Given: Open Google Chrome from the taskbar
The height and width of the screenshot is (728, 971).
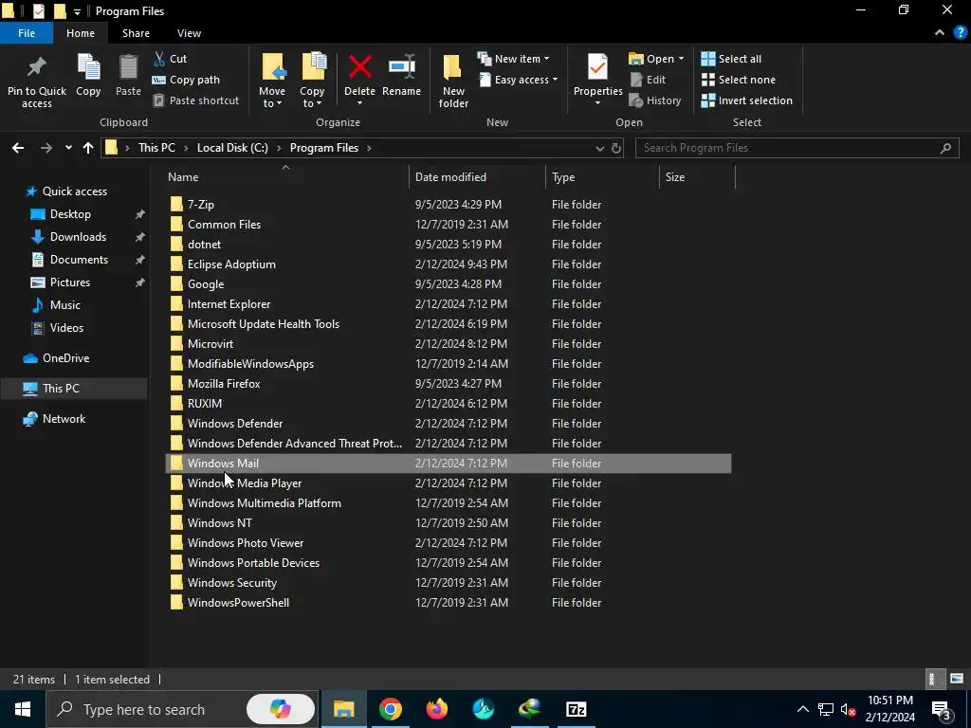Looking at the screenshot, I should click(x=390, y=709).
